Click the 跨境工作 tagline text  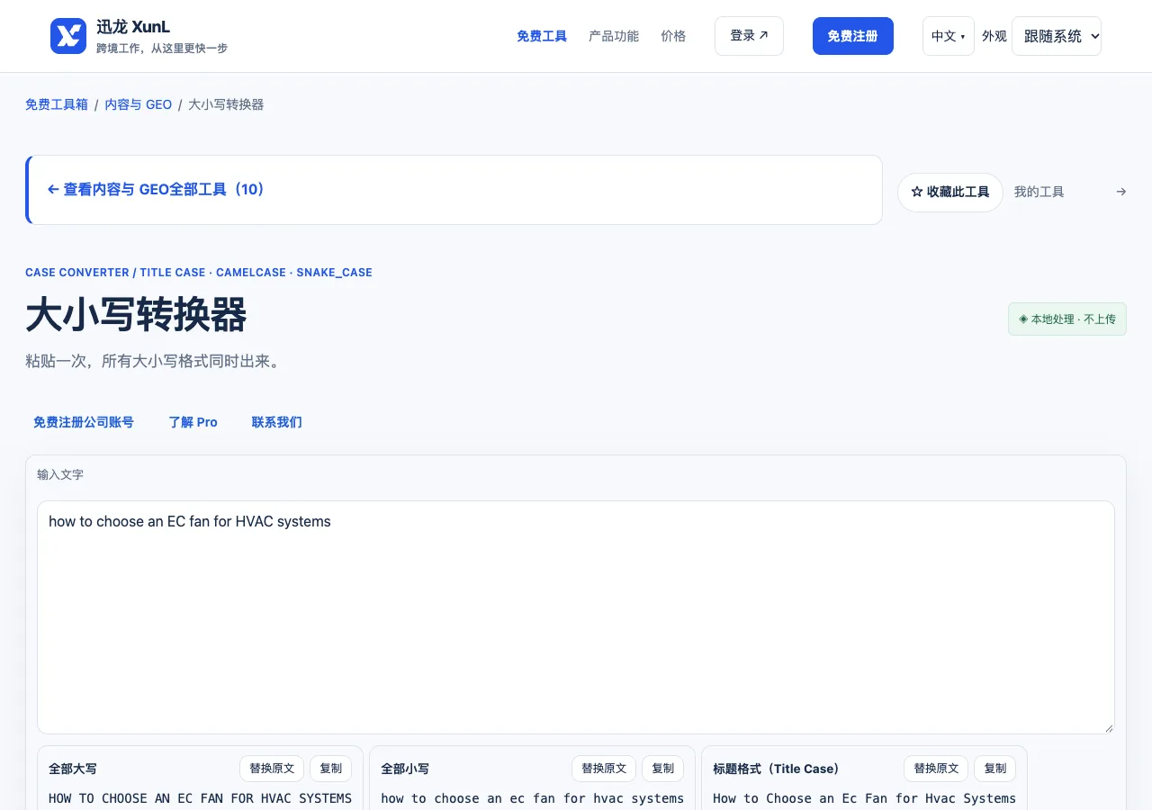162,49
